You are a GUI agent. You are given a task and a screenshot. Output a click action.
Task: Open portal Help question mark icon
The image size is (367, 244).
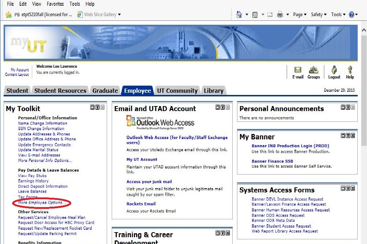click(x=350, y=70)
